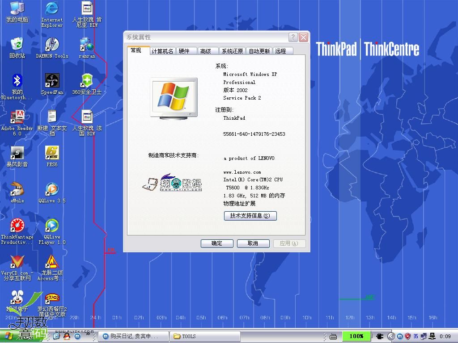Select the 人生玫瑰 肯尼亚.BIW file icon
Image resolution: width=458 pixels, height=343 pixels.
[x=87, y=14]
